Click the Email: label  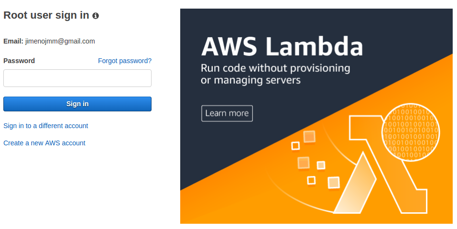[x=13, y=41]
